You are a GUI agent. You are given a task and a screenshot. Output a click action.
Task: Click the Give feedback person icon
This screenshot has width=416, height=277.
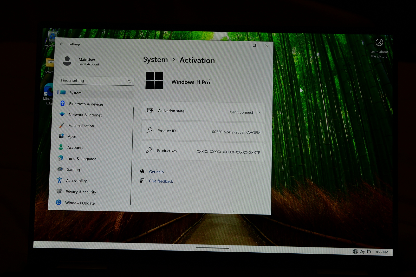(142, 180)
